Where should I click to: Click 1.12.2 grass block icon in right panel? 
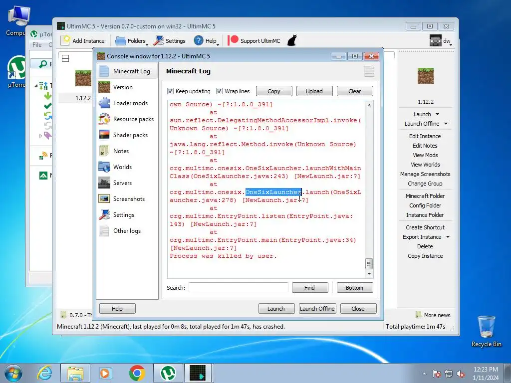pyautogui.click(x=425, y=76)
